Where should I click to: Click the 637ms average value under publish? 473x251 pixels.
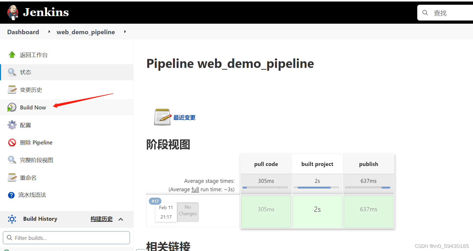tap(369, 181)
